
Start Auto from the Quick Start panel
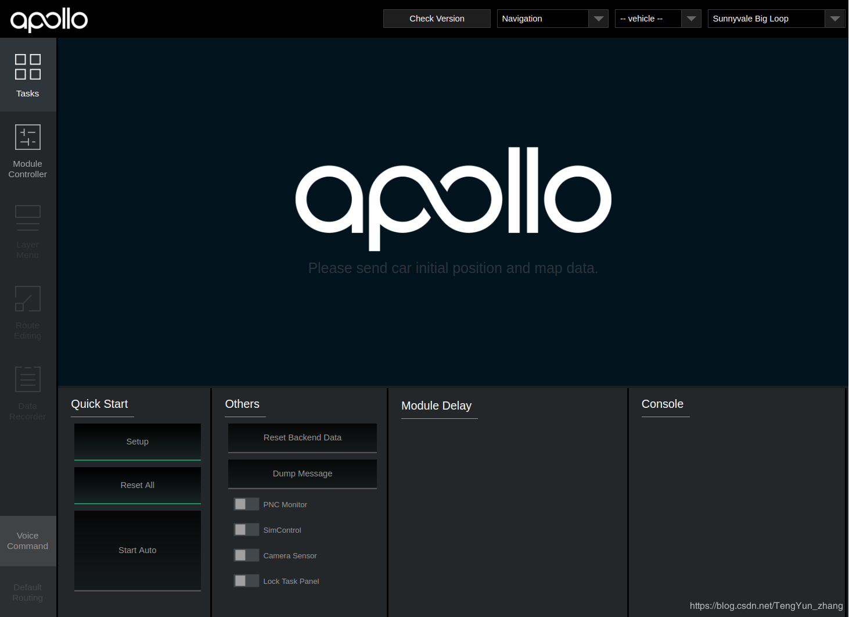(137, 550)
